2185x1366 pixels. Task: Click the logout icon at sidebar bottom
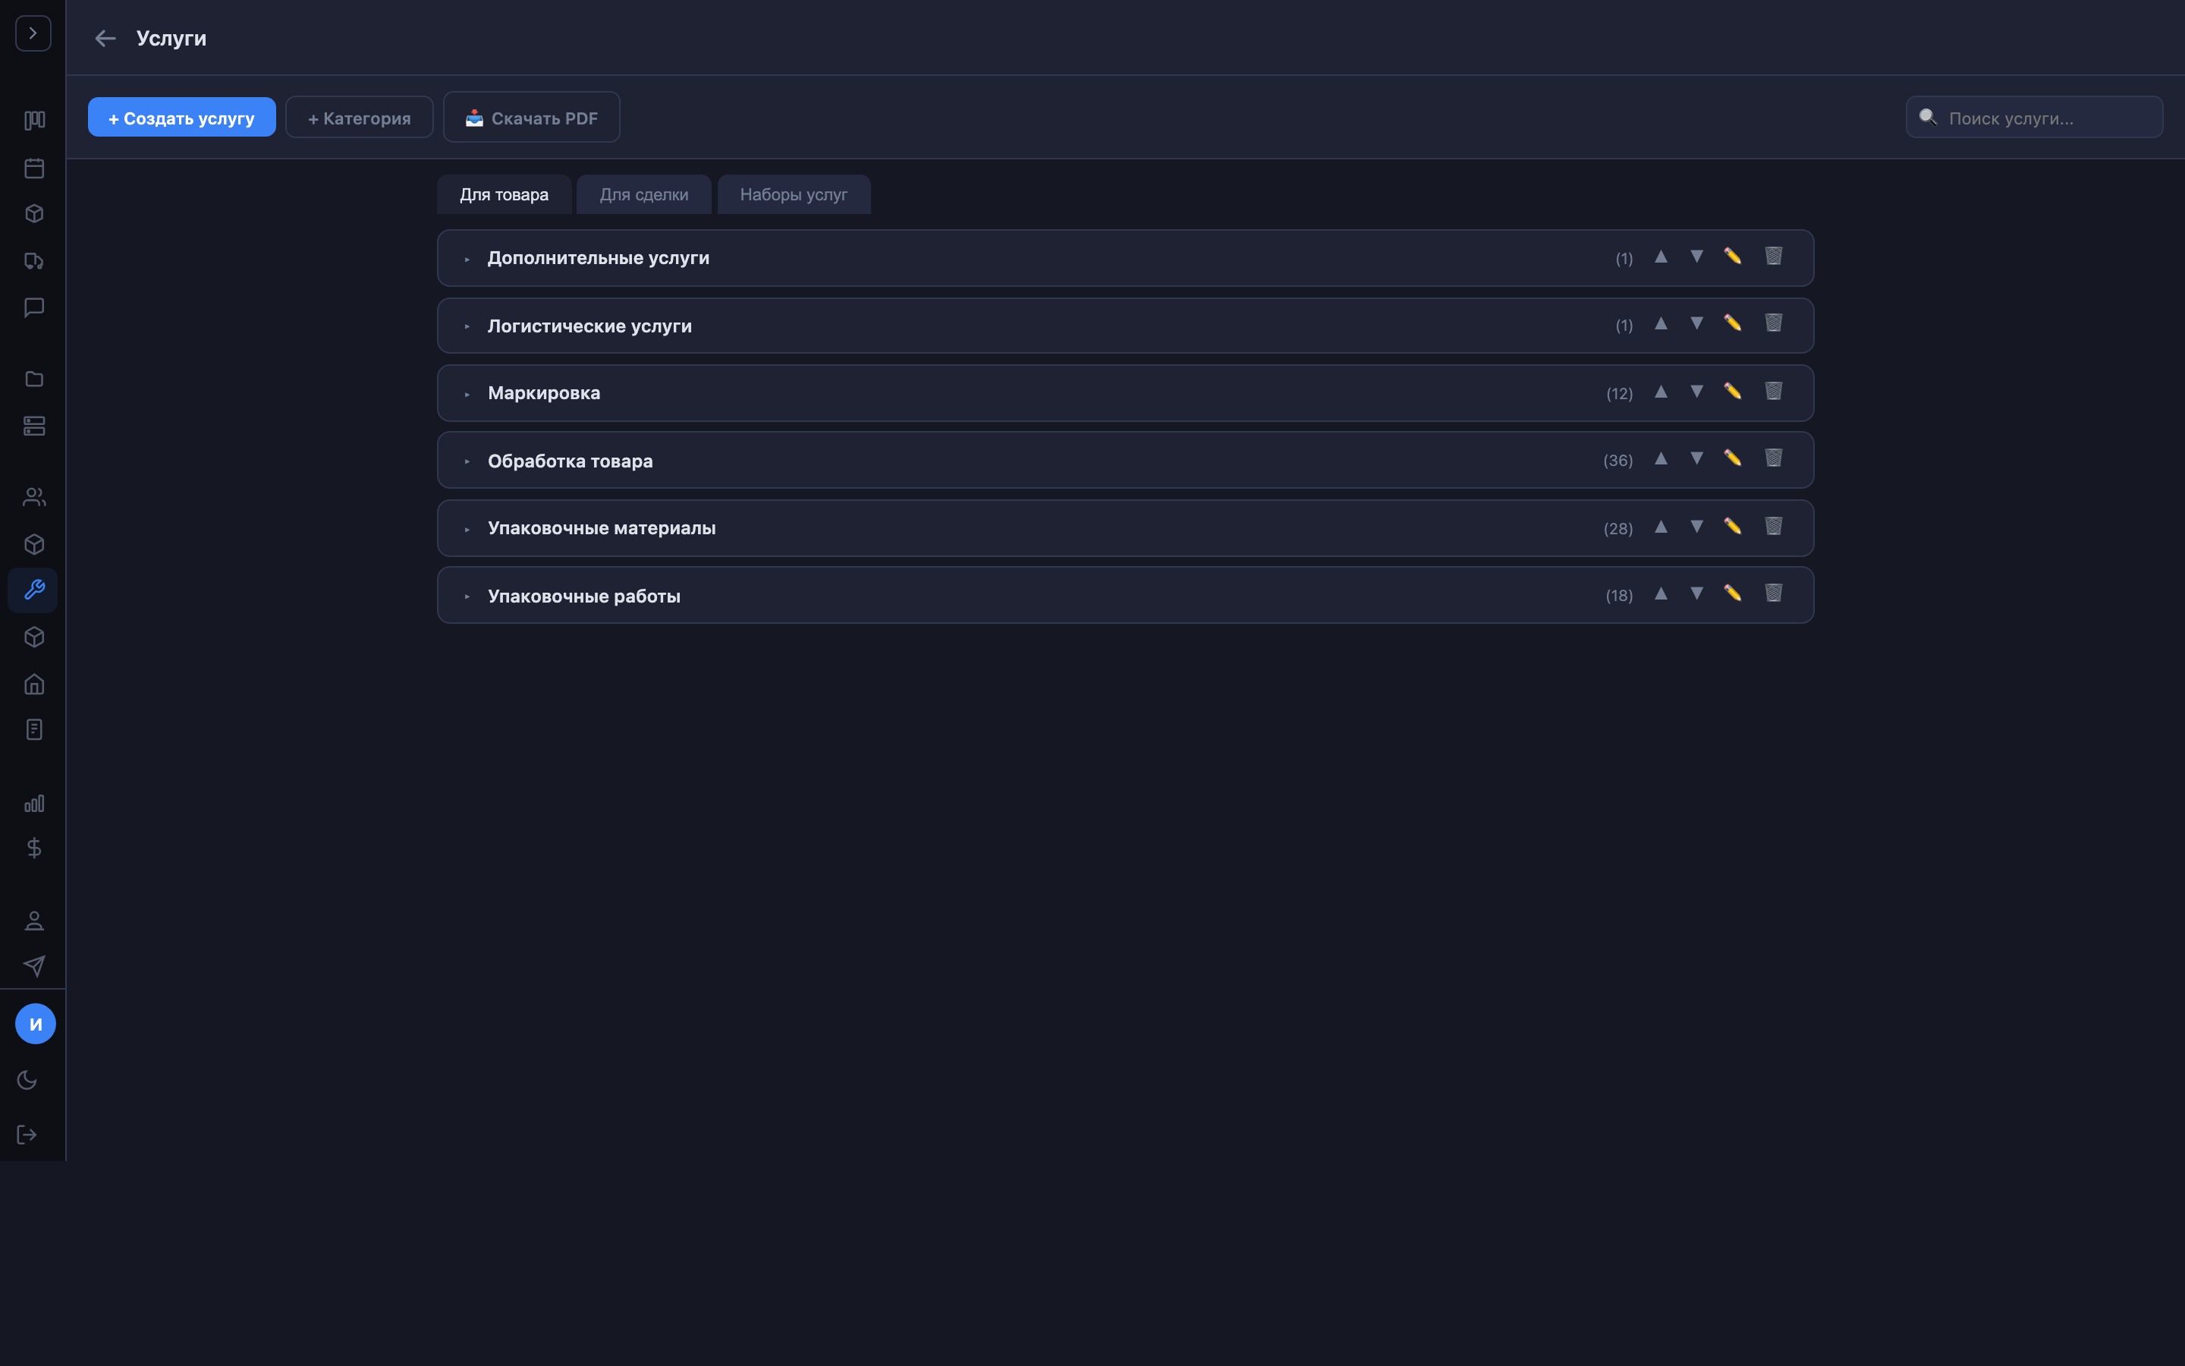[27, 1134]
